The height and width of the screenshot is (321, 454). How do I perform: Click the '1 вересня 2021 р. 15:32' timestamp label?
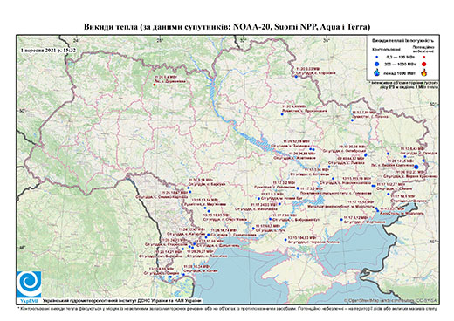coord(48,50)
